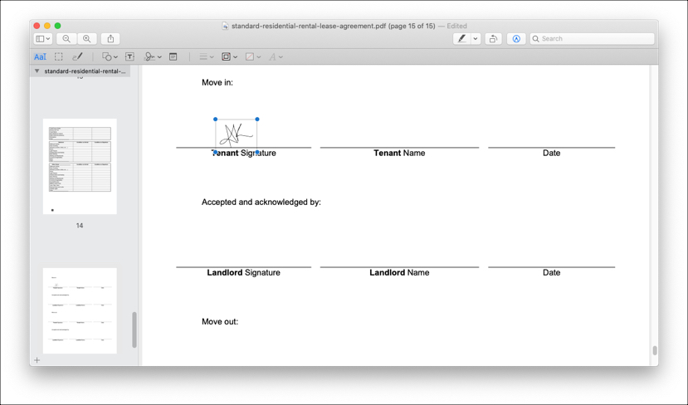Open the Fill Color menu
The image size is (688, 405).
click(253, 56)
